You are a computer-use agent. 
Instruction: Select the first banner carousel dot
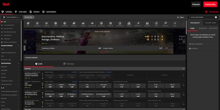101,52
